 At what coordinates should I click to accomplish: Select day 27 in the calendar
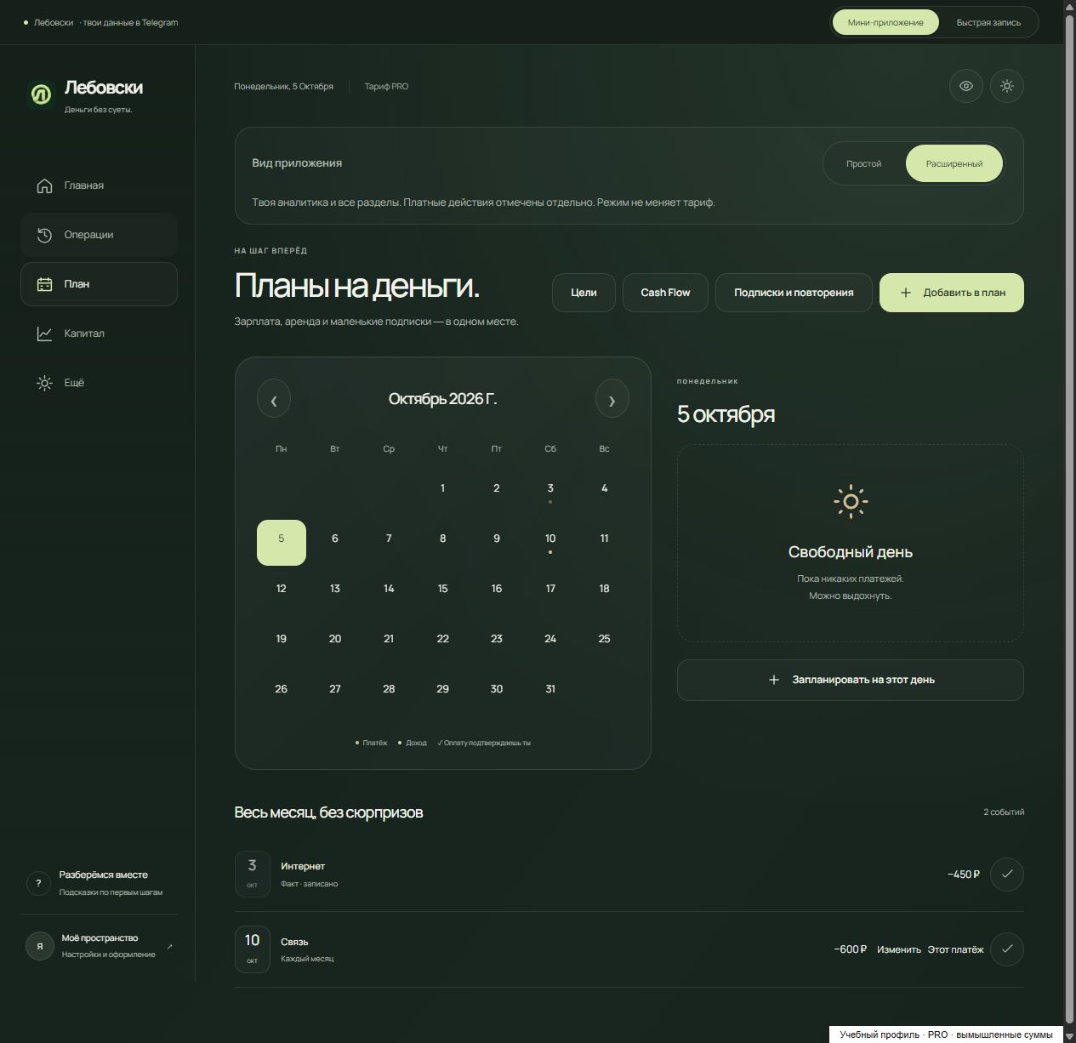pos(335,692)
